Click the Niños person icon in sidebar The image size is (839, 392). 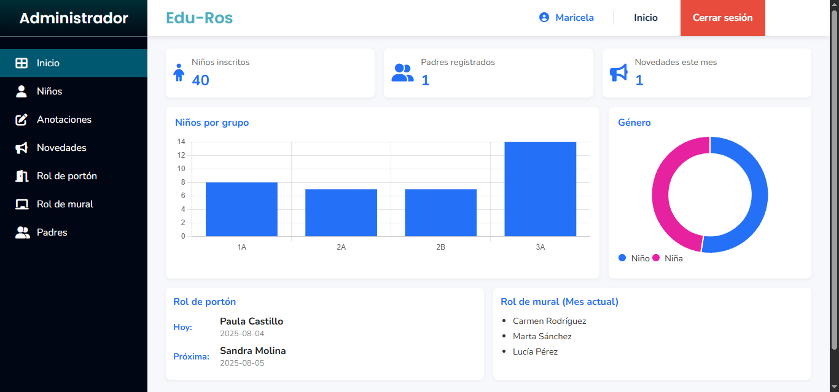[21, 91]
